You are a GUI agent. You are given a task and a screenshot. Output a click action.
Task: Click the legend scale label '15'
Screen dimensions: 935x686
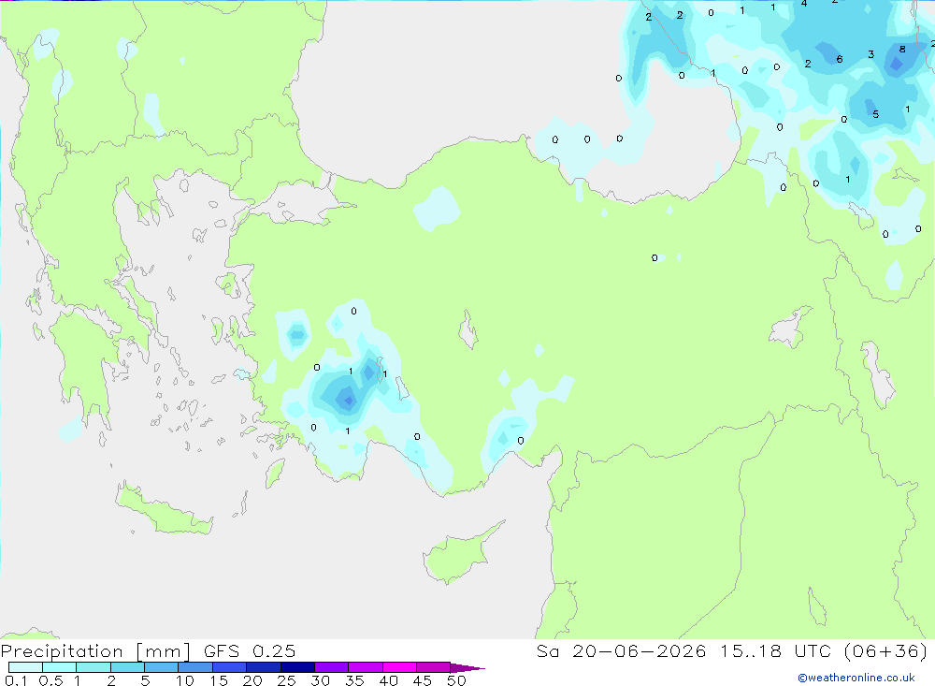pos(219,680)
